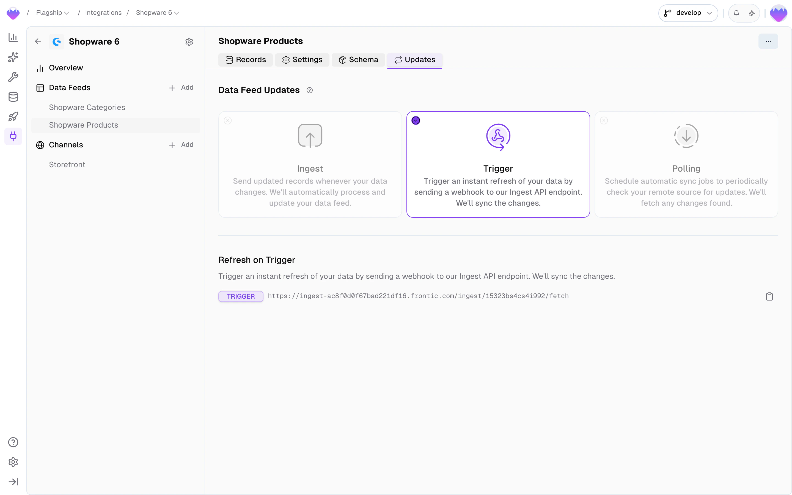Click the Shopware Products page heading
Viewport: 792px width, 495px height.
pos(260,41)
